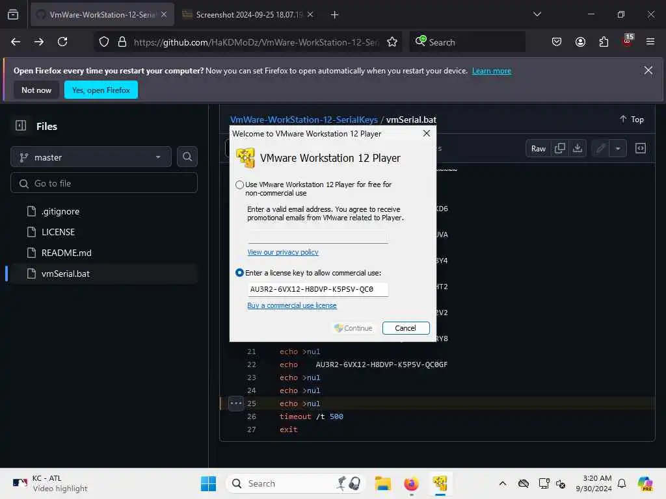Reload the GitHub page
Viewport: 666px width, 499px height.
pyautogui.click(x=62, y=42)
